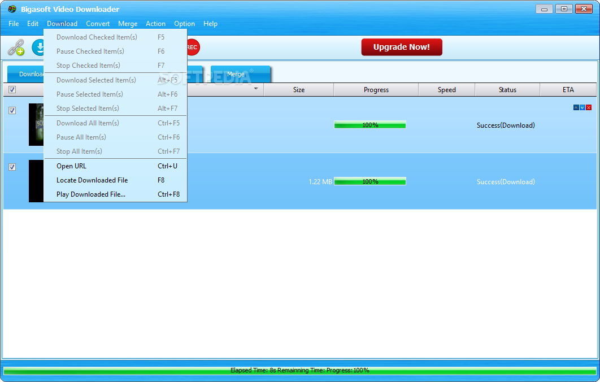This screenshot has height=382, width=600.
Task: Click first item's 100% progress bar
Action: point(370,125)
